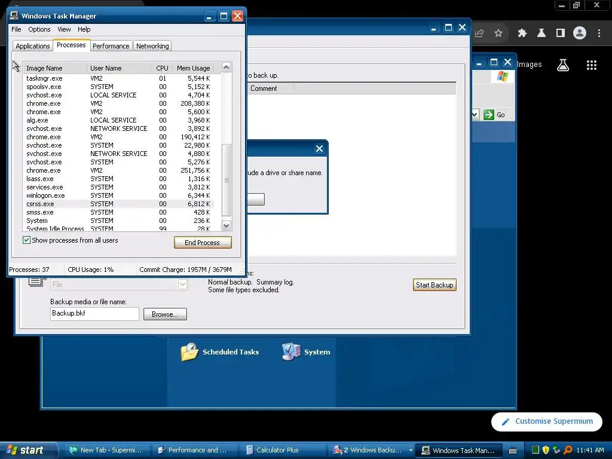Image resolution: width=612 pixels, height=459 pixels.
Task: Click the End Process button
Action: pos(203,243)
